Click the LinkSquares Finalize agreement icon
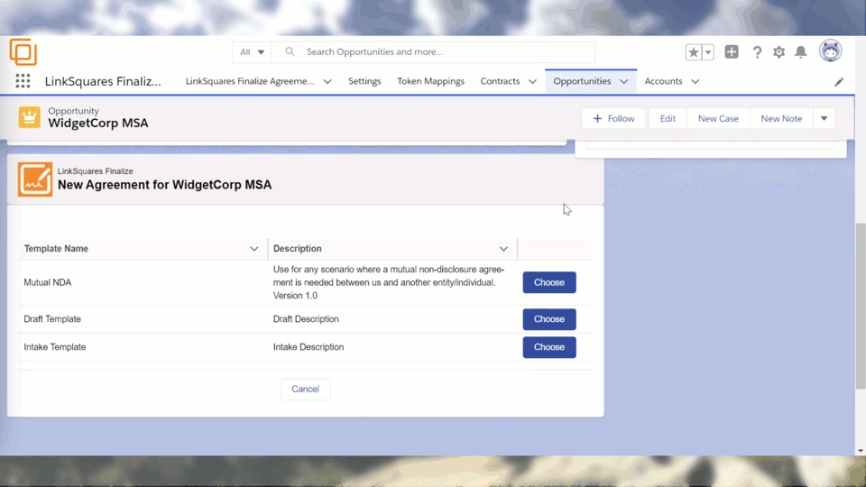866x487 pixels. pos(35,179)
